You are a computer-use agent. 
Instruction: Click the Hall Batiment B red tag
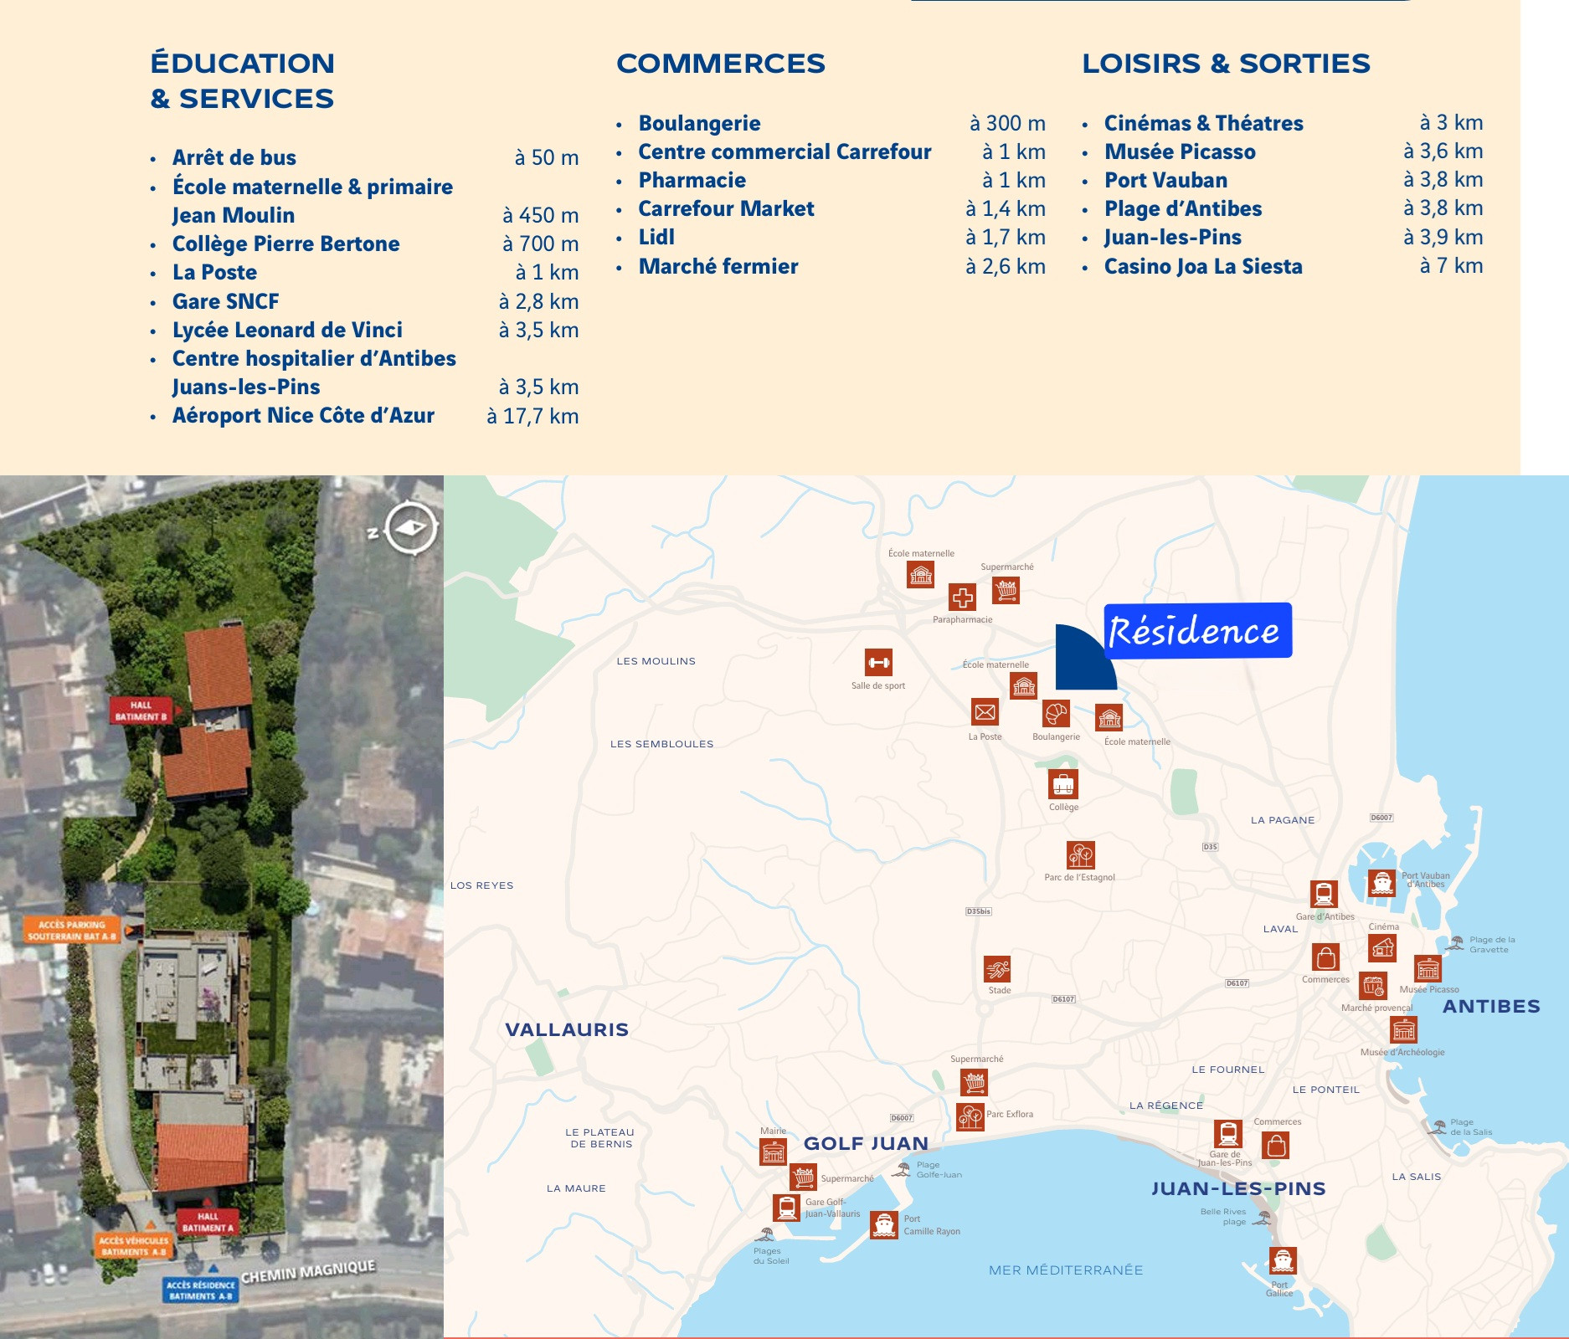pos(141,711)
